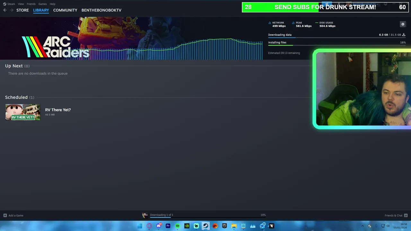Open the EA app from the taskbar
The height and width of the screenshot is (231, 411).
click(215, 226)
